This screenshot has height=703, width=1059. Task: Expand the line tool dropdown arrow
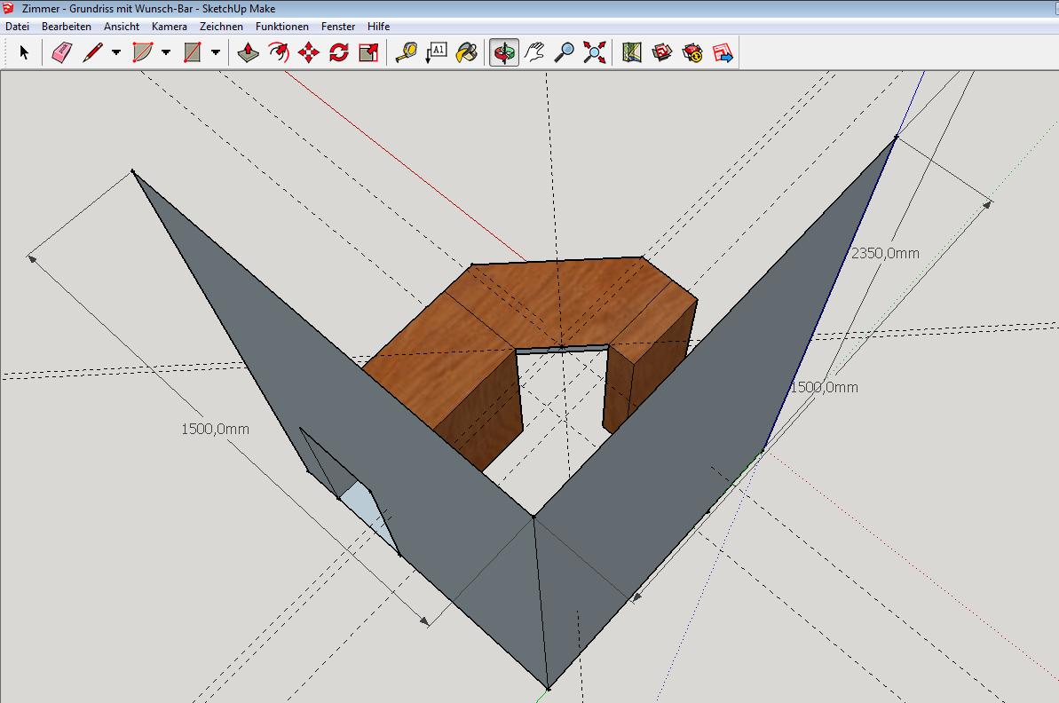[x=116, y=53]
